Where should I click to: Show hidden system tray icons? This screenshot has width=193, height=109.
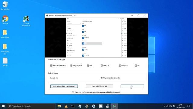(163, 106)
